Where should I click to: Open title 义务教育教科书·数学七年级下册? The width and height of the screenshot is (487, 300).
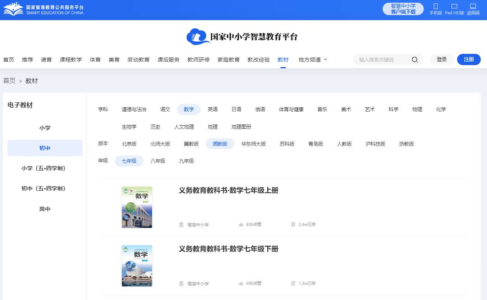[229, 249]
